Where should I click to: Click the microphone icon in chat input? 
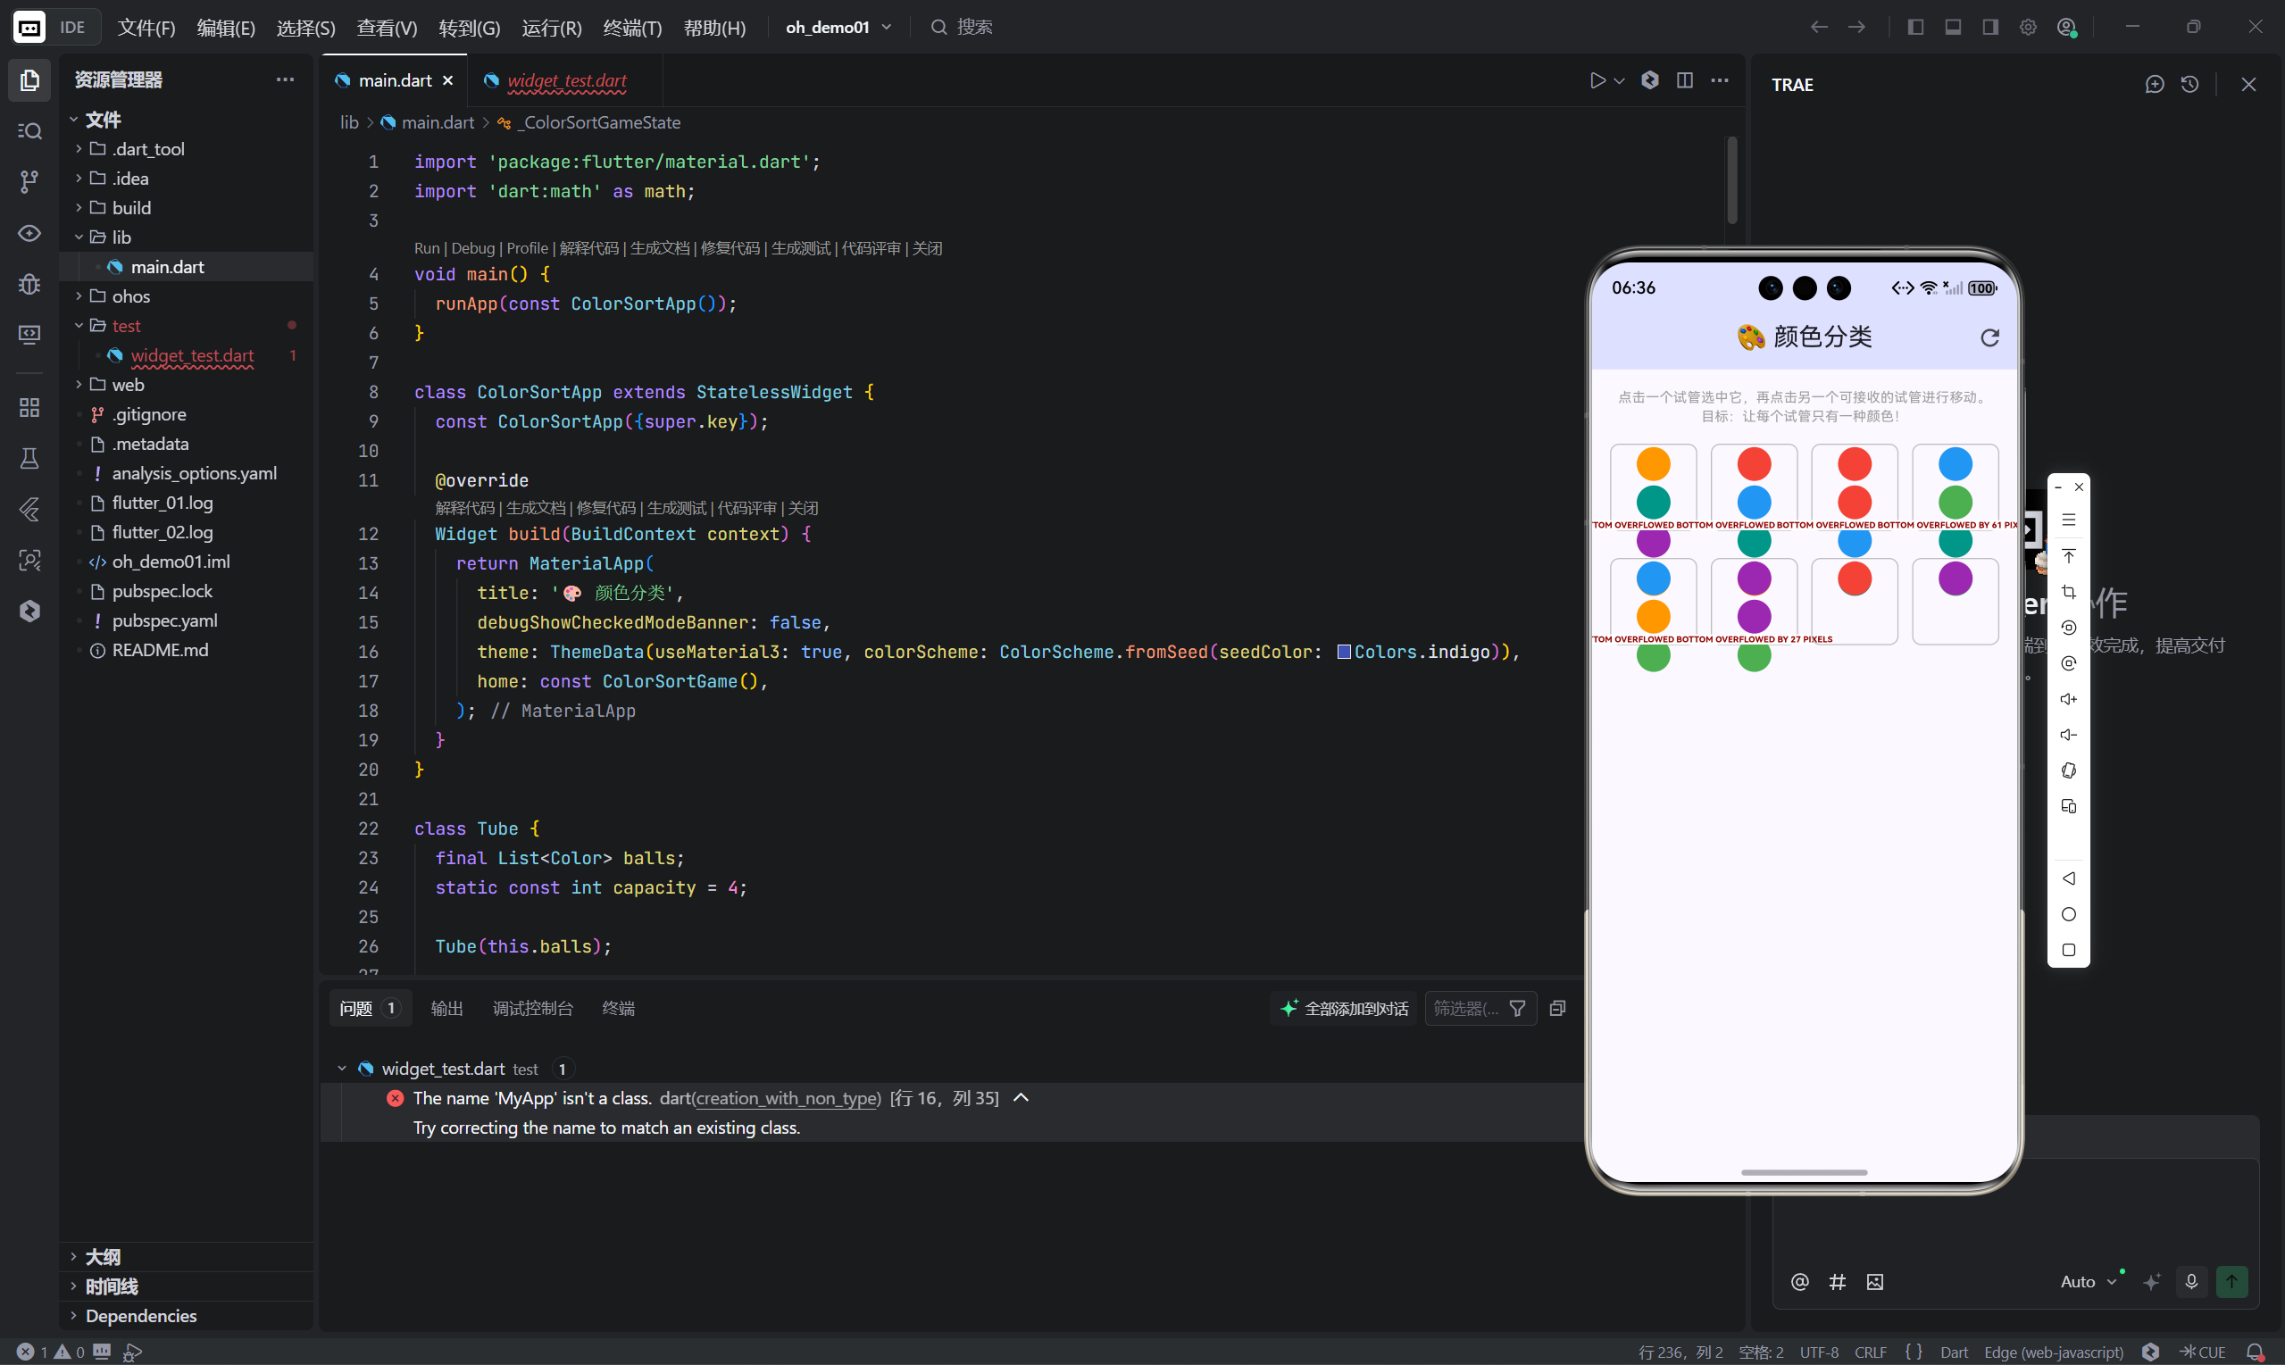point(2191,1281)
